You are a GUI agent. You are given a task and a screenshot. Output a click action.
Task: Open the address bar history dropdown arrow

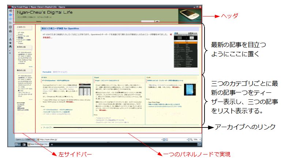pos(162,140)
